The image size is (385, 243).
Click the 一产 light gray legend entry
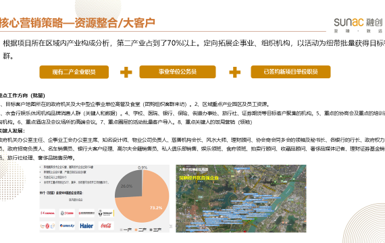tap(126, 230)
